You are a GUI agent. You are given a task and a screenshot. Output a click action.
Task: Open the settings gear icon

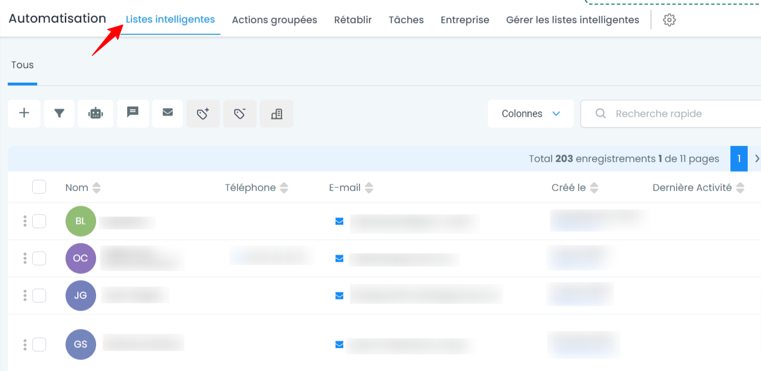click(x=669, y=20)
